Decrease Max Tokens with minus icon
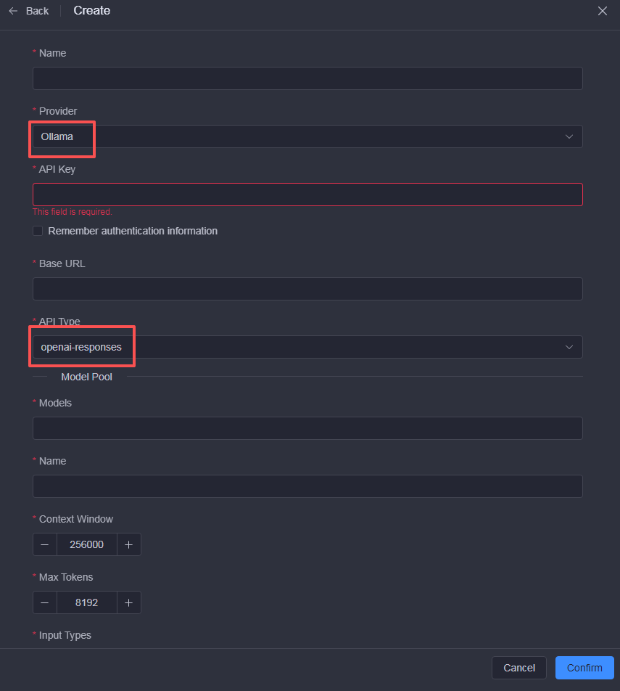This screenshot has width=620, height=691. [45, 602]
